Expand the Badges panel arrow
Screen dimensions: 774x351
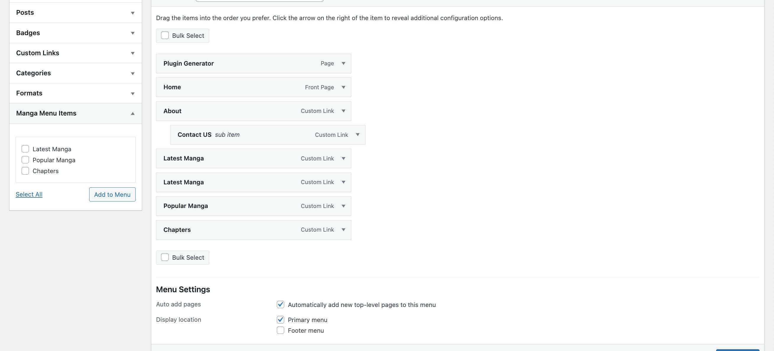(133, 33)
